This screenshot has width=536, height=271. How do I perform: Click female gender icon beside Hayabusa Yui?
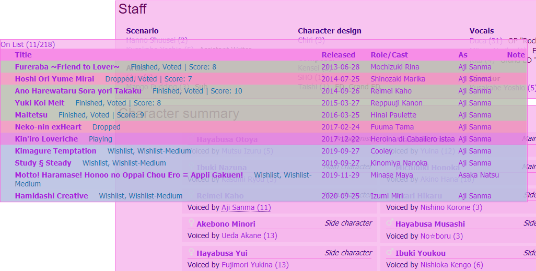point(191,253)
